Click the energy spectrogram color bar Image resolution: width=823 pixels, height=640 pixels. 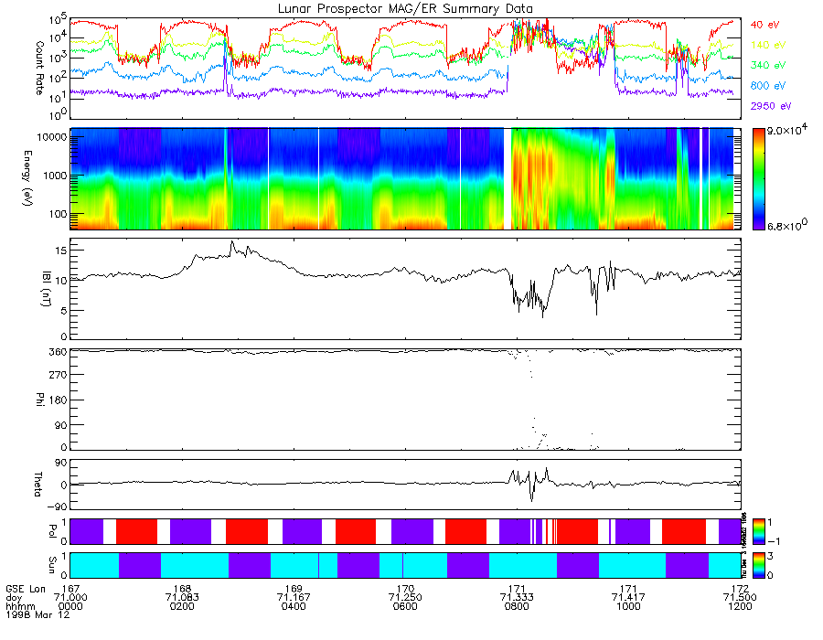[758, 178]
